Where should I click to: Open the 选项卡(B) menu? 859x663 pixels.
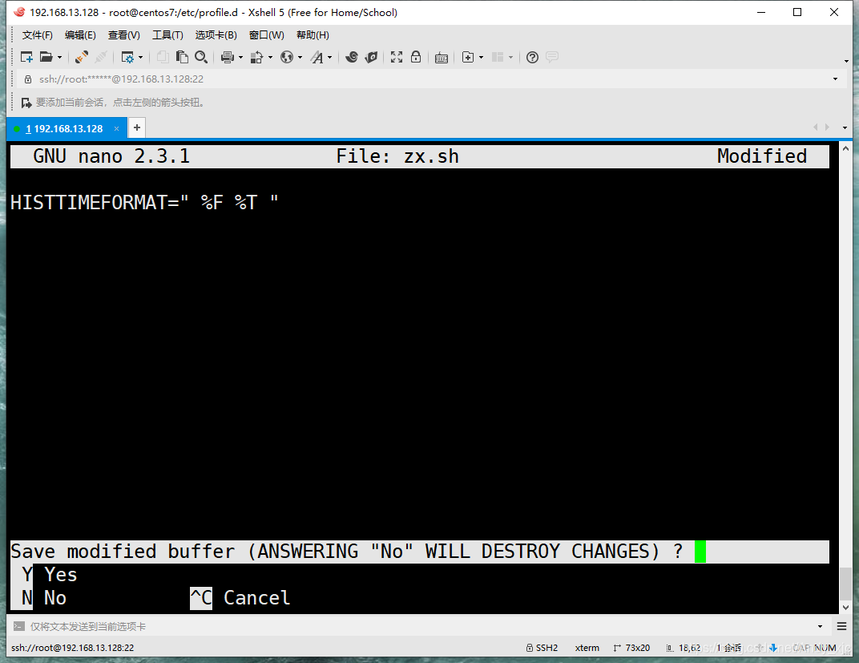(216, 35)
